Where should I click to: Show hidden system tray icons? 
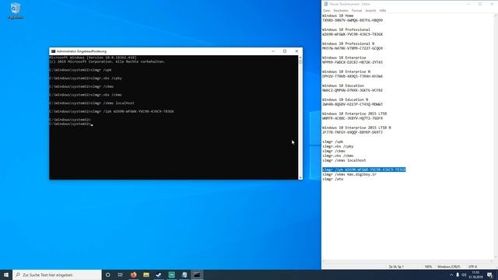pos(451,275)
